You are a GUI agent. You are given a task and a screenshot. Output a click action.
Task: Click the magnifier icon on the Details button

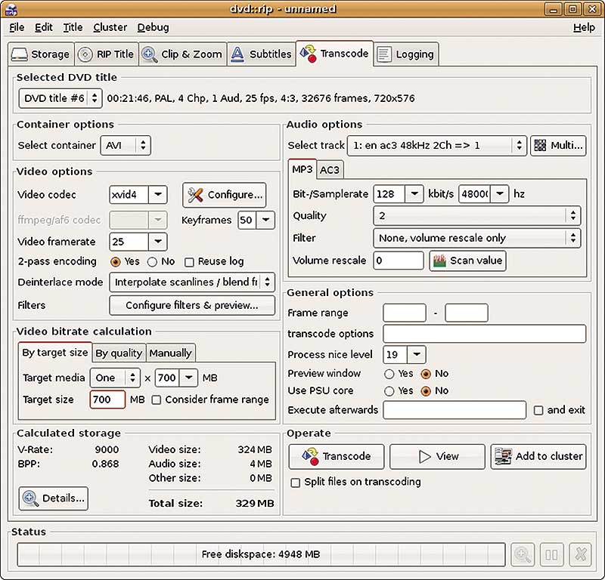pyautogui.click(x=30, y=498)
